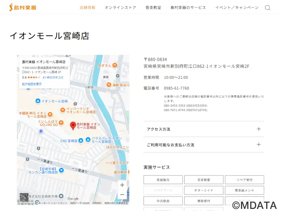
Task: Select the ペッパーランチ restaurant pin
Action: pyautogui.click(x=63, y=110)
